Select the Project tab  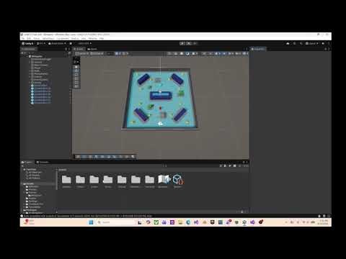pyautogui.click(x=27, y=163)
